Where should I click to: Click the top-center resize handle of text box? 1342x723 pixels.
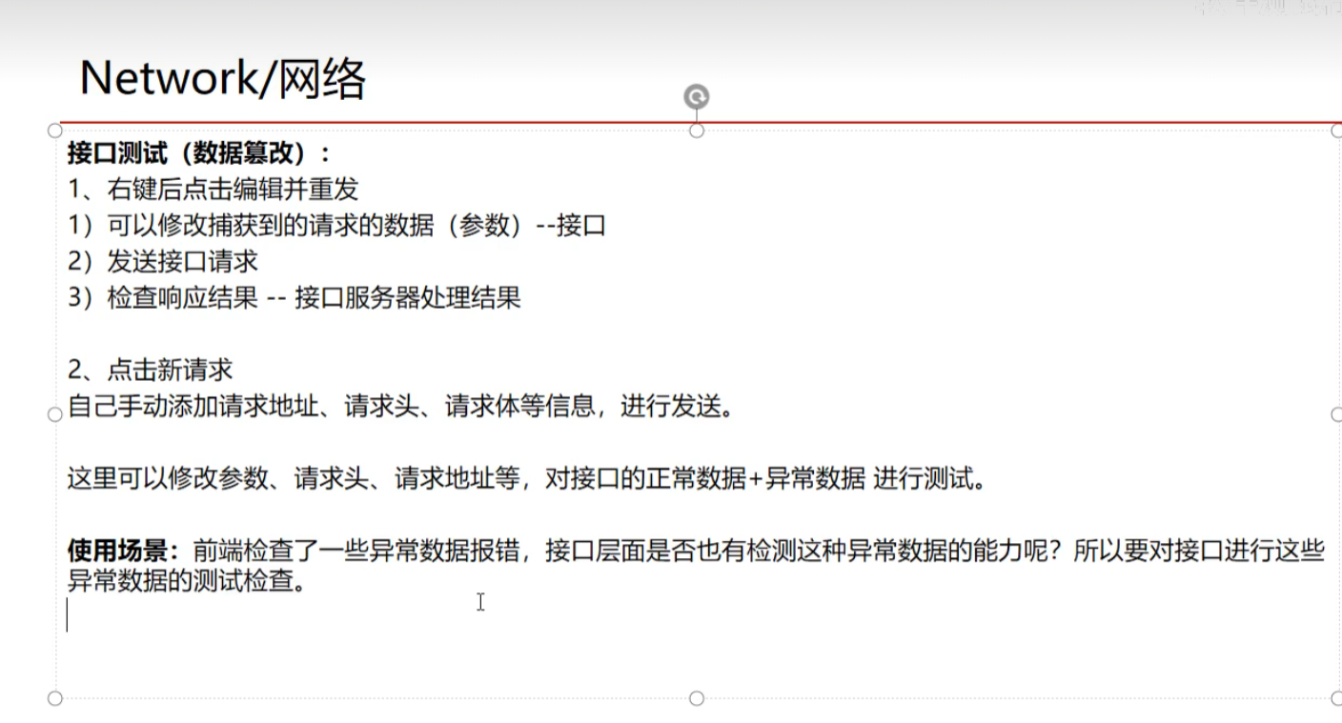[697, 131]
